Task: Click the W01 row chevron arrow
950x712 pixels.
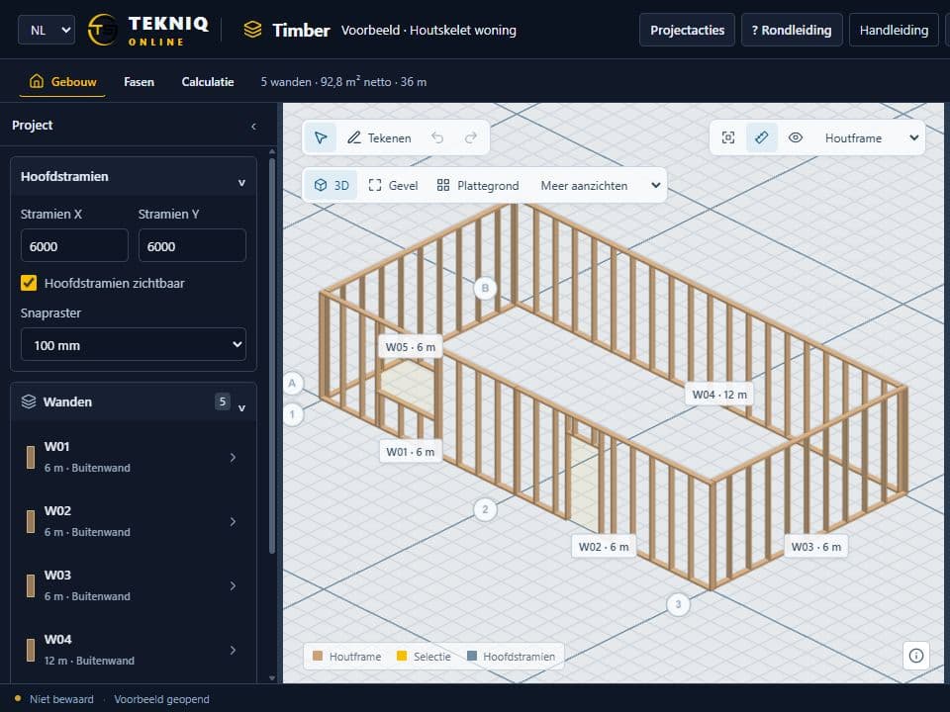Action: pyautogui.click(x=234, y=457)
